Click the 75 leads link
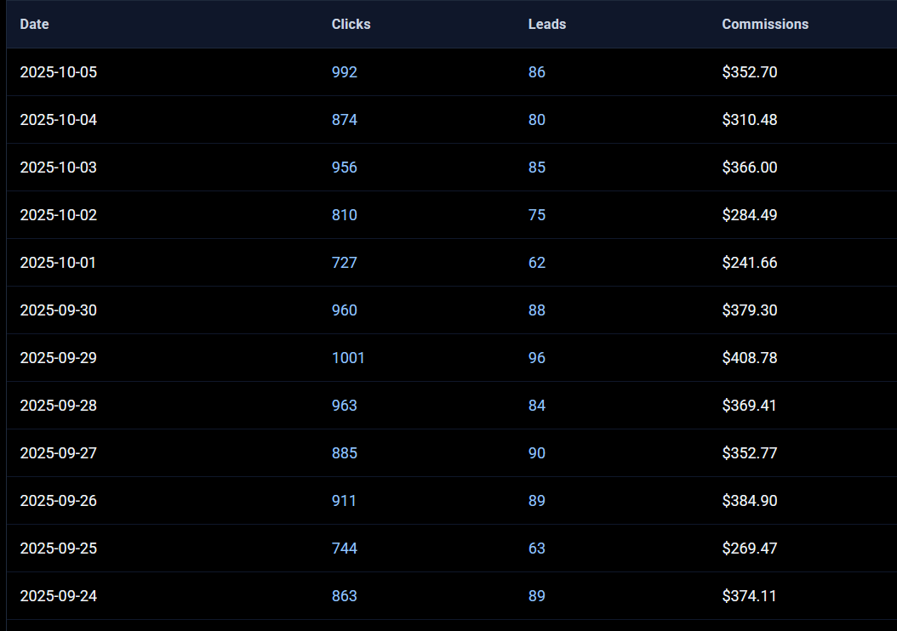The width and height of the screenshot is (897, 631). 536,215
